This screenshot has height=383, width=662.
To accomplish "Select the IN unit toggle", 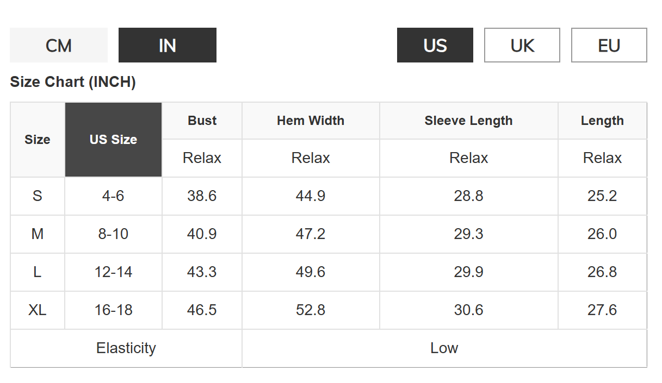I will click(x=168, y=45).
